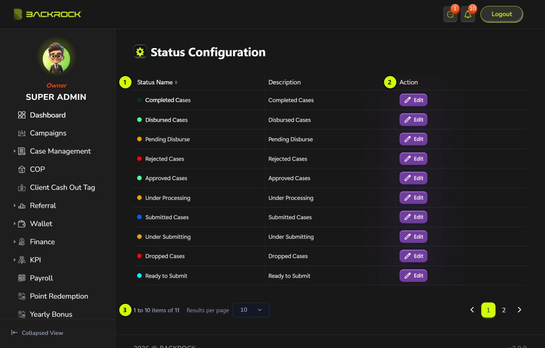Click the BACKROCK logo

pos(47,14)
